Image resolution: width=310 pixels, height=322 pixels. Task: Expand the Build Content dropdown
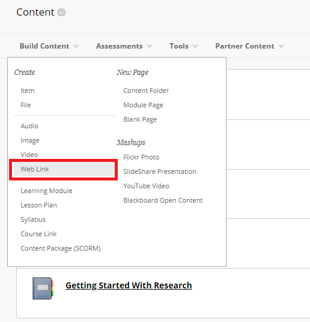point(49,46)
